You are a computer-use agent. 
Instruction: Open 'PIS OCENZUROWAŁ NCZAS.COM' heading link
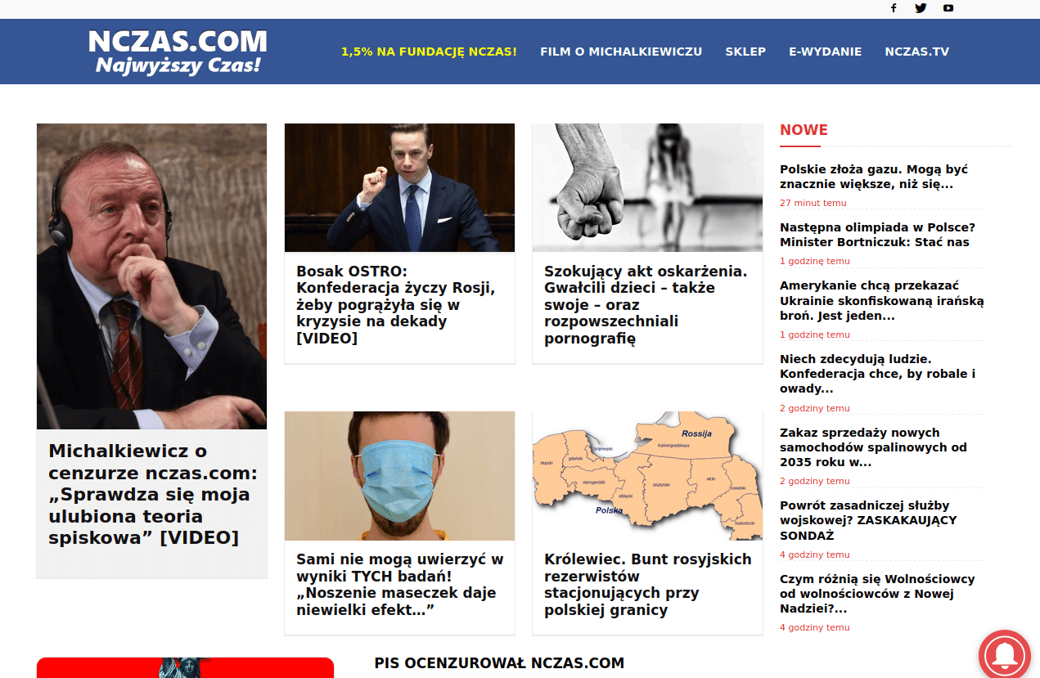[499, 663]
